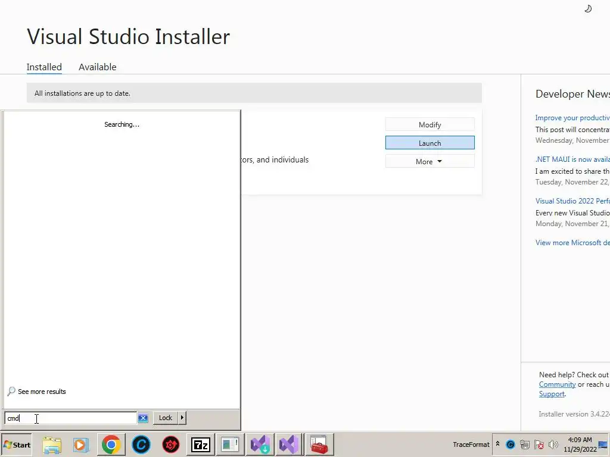Launch Windows Media Player from taskbar
Viewport: 610px width, 457px height.
pyautogui.click(x=81, y=445)
